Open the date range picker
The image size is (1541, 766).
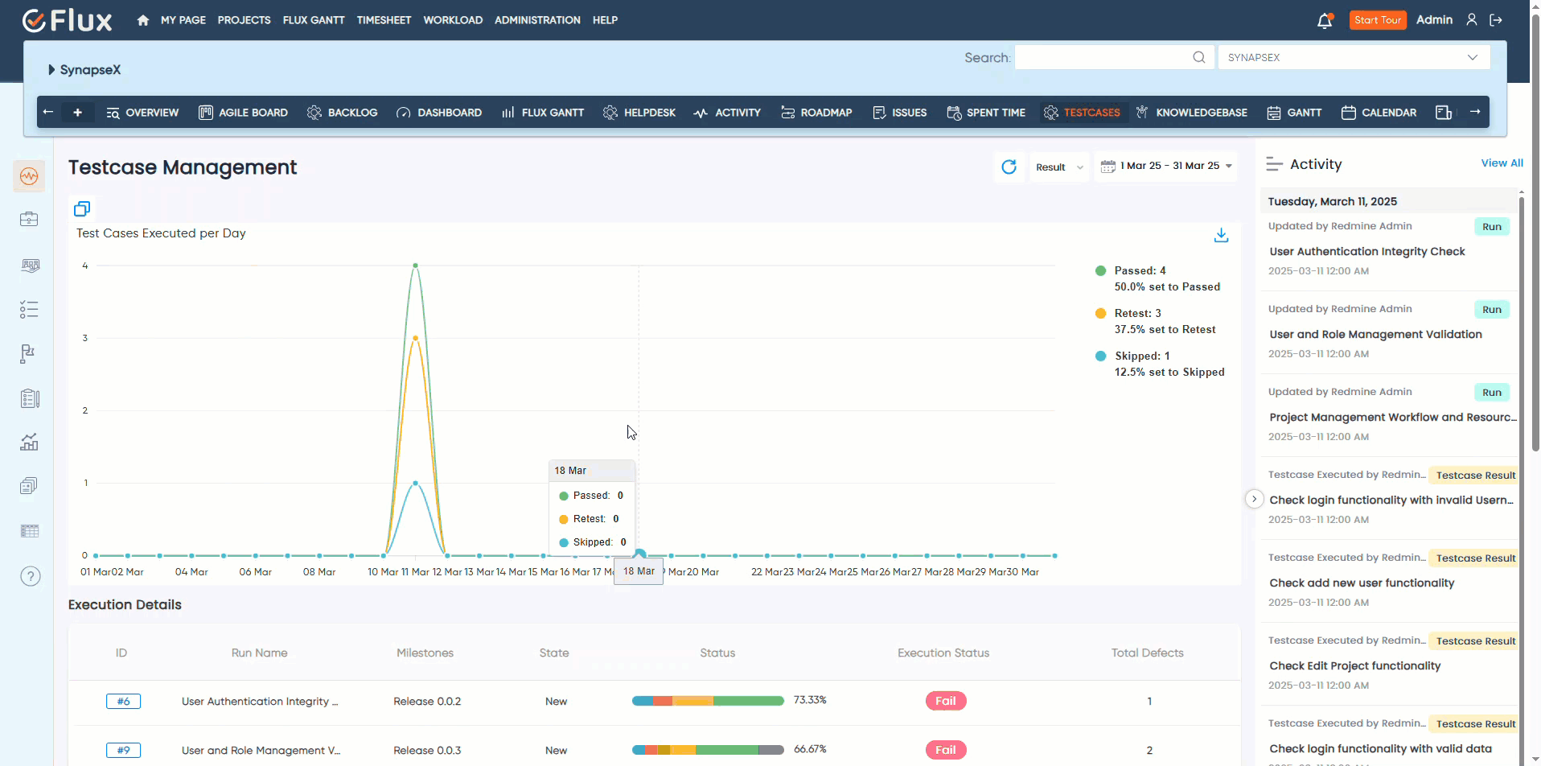1165,167
